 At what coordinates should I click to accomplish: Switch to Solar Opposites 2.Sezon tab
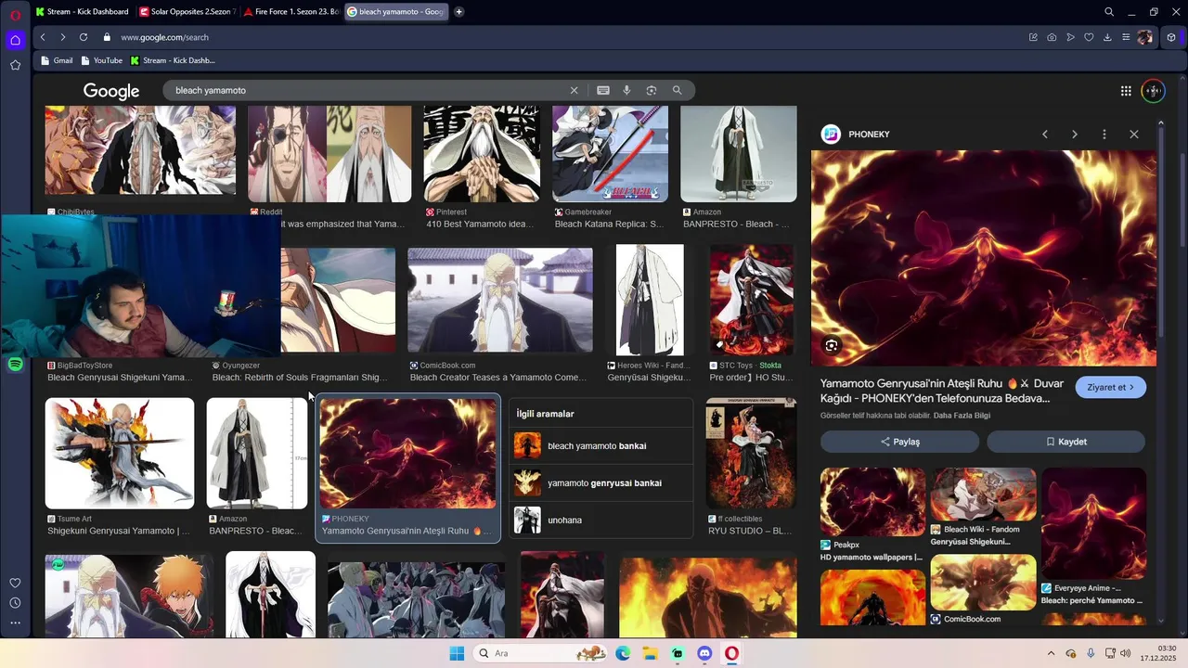[187, 12]
